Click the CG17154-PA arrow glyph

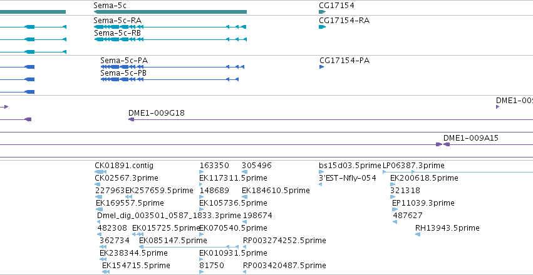pyautogui.click(x=321, y=67)
